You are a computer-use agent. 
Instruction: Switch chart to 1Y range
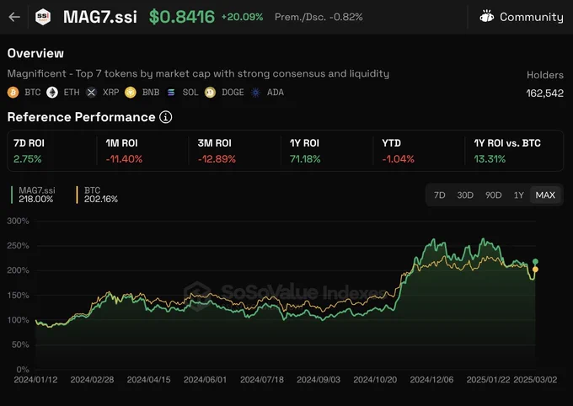518,195
